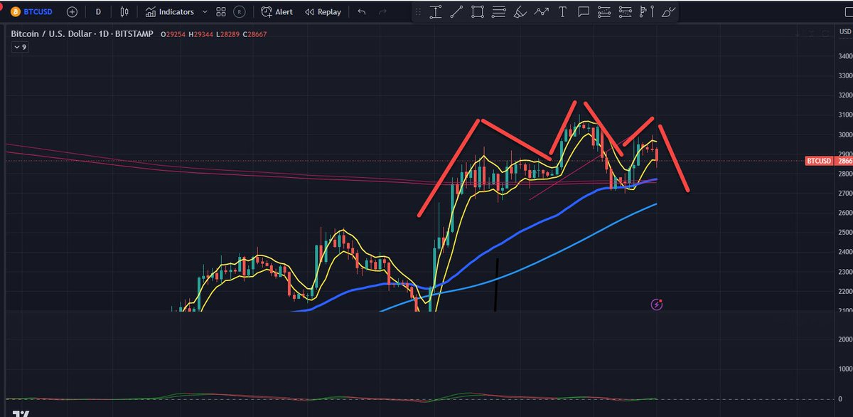Select the Text annotation tool

point(562,11)
